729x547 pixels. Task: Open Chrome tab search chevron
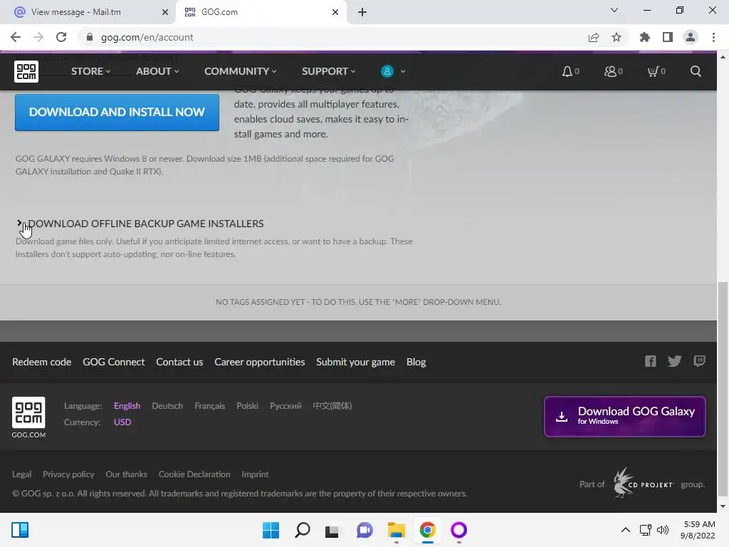click(x=614, y=10)
